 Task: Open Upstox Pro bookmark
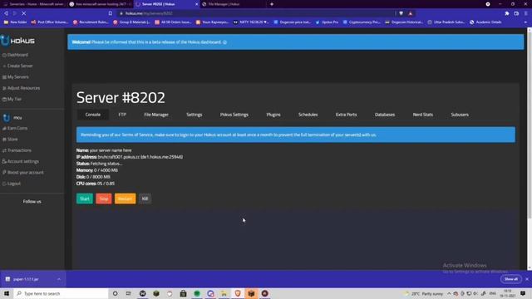pos(327,22)
